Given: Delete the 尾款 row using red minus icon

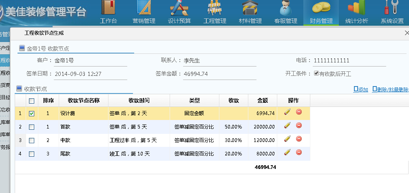Looking at the screenshot, I should click(x=299, y=153).
